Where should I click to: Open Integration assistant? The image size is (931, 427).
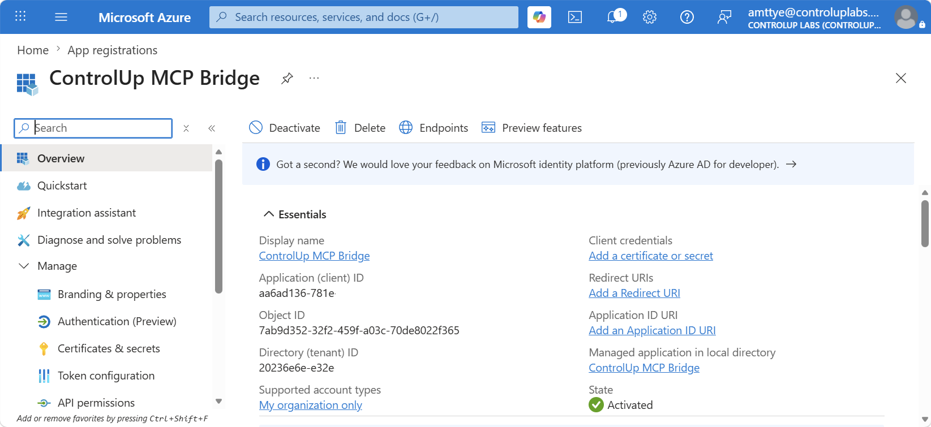pyautogui.click(x=106, y=213)
